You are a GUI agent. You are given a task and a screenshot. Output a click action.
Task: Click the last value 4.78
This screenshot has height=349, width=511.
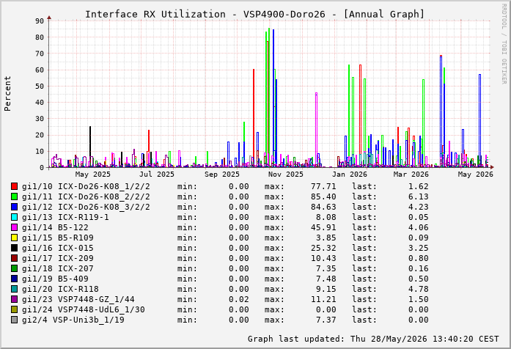click(x=419, y=289)
